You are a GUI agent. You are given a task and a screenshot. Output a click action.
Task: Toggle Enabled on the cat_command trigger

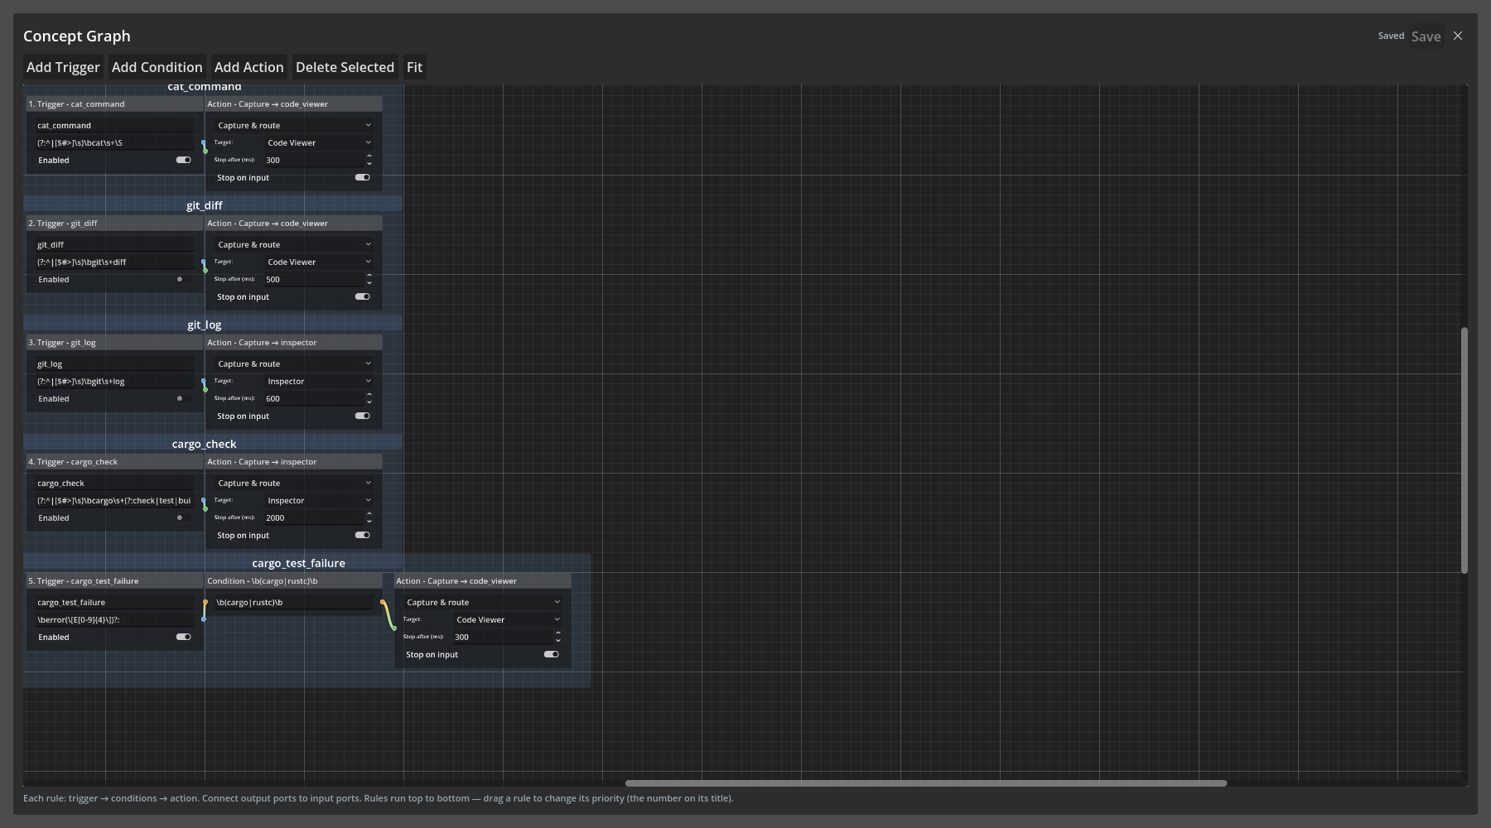pyautogui.click(x=184, y=161)
